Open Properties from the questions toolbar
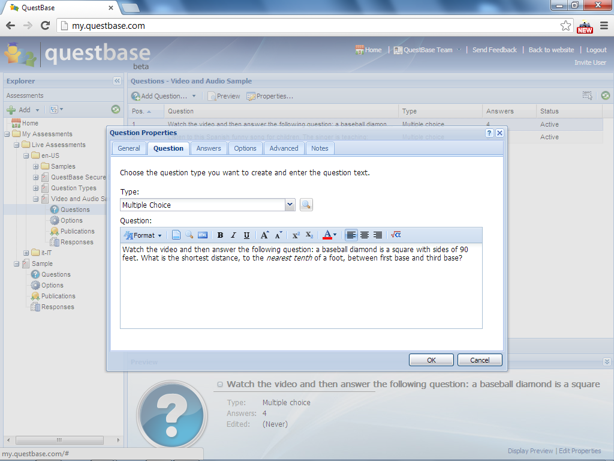This screenshot has width=614, height=461. [x=270, y=96]
